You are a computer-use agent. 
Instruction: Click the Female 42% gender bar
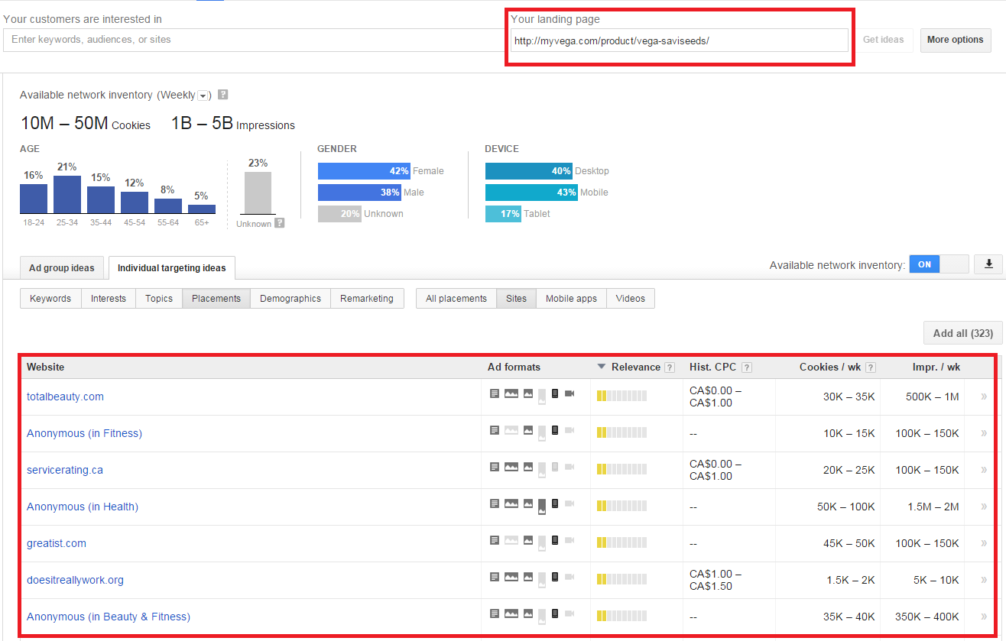coord(364,171)
